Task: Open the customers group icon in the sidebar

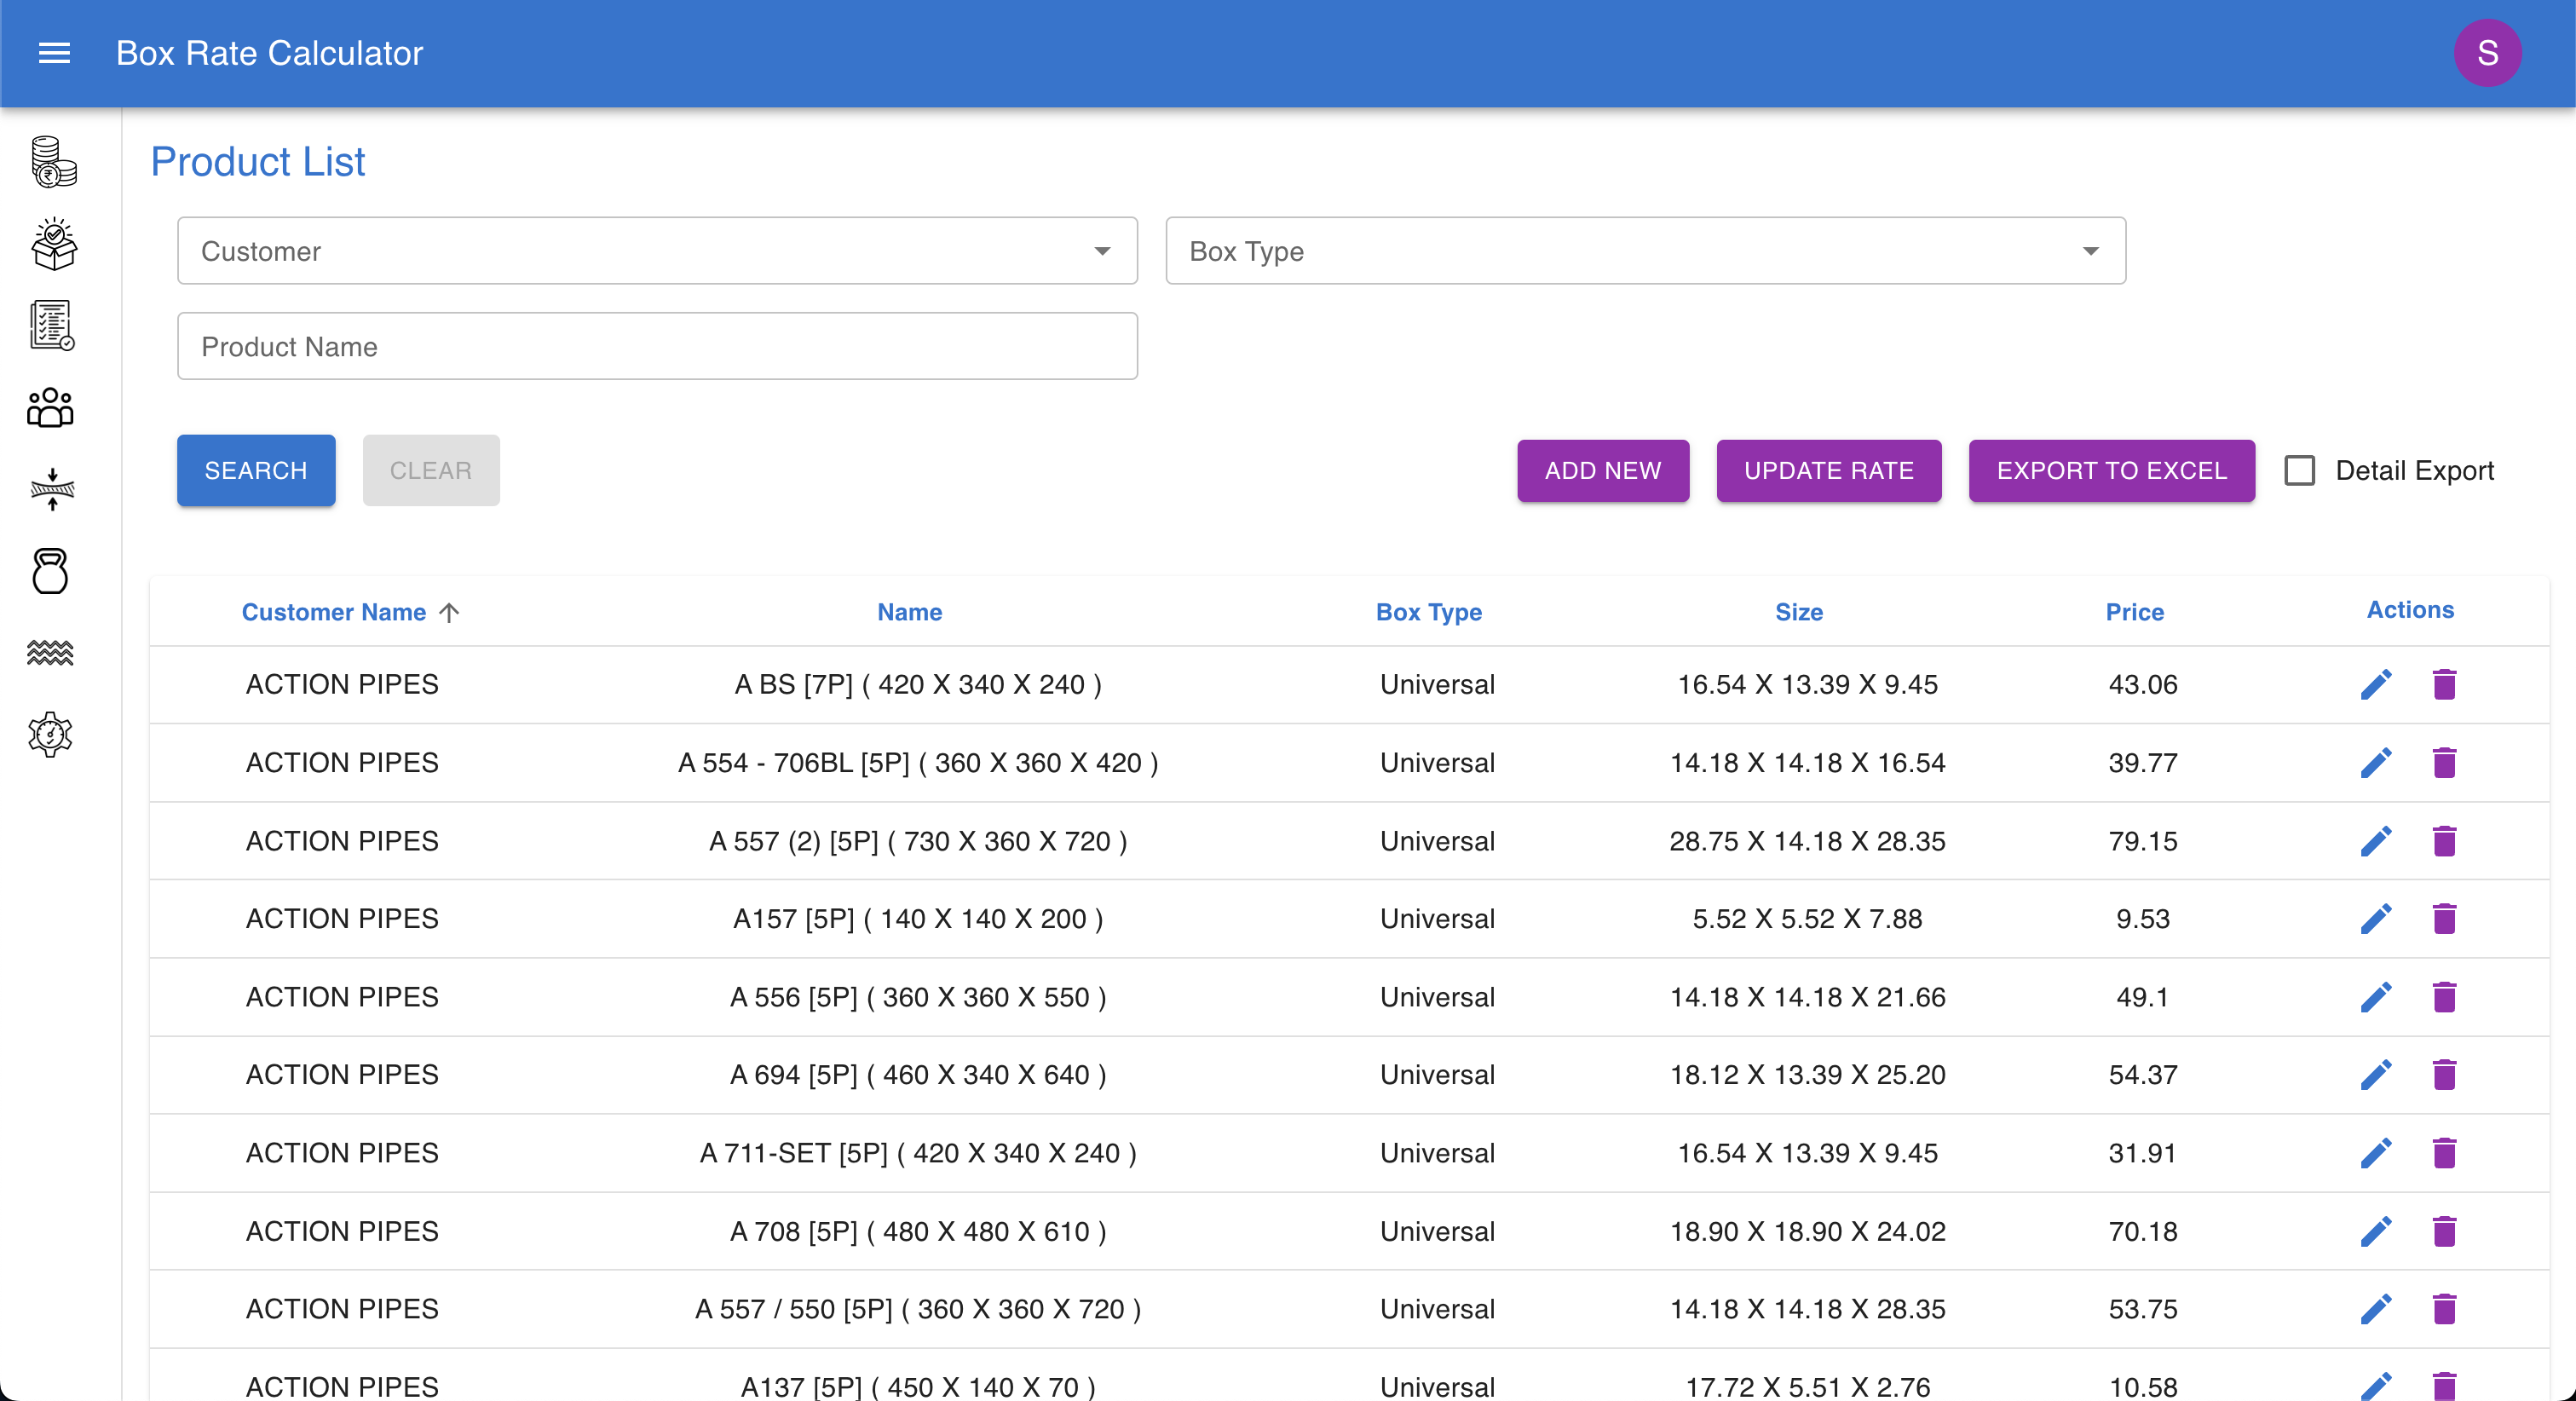Action: tap(50, 407)
